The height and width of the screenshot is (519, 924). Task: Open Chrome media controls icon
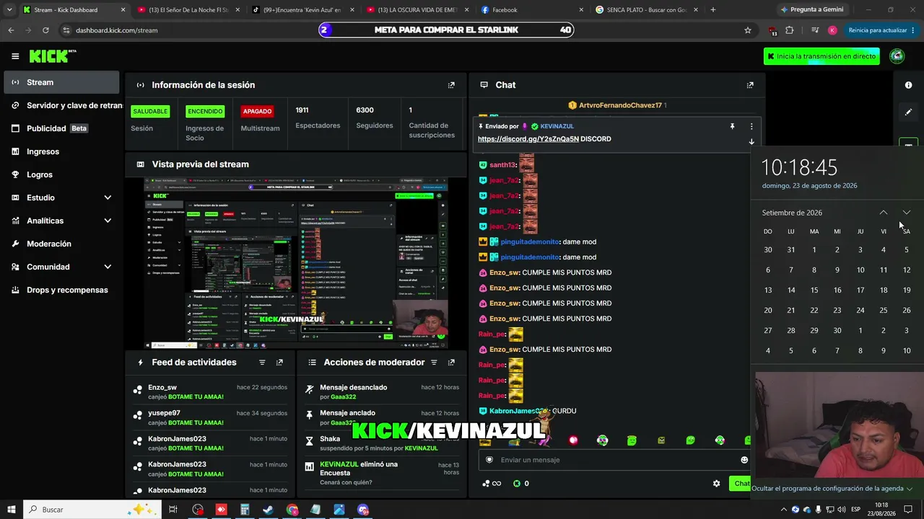pyautogui.click(x=815, y=30)
